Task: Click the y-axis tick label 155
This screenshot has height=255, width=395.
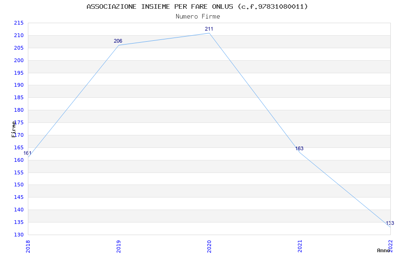Action: (19, 172)
